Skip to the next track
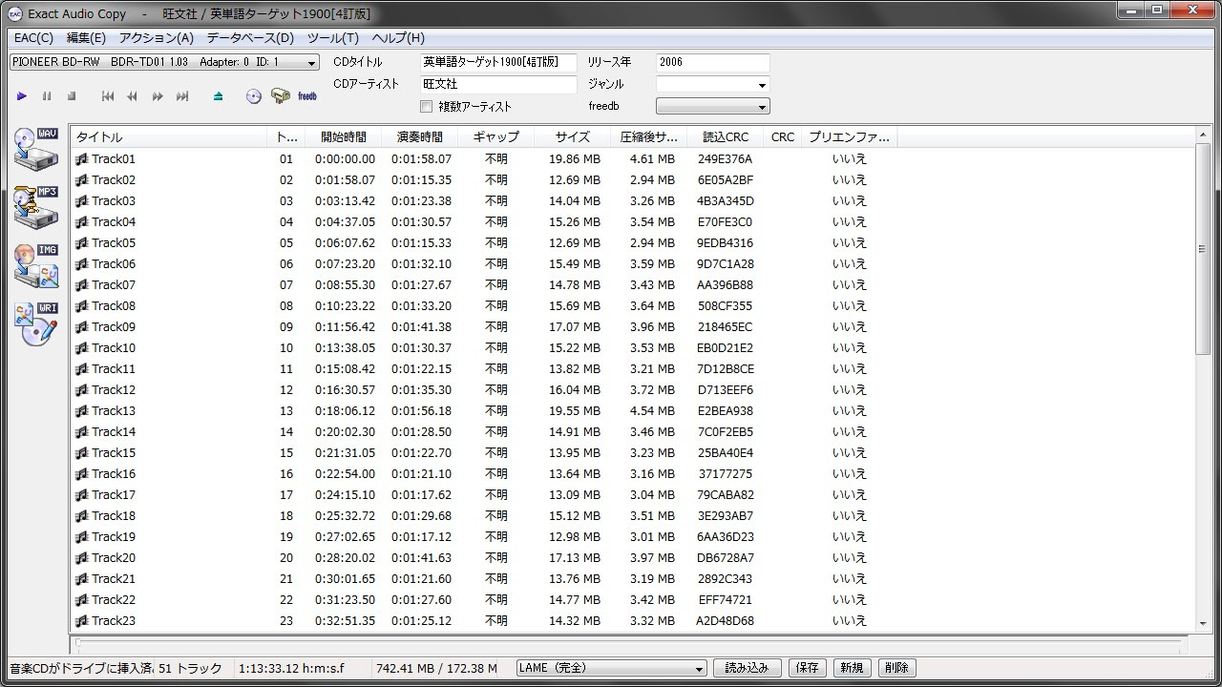This screenshot has height=687, width=1222. (x=182, y=96)
